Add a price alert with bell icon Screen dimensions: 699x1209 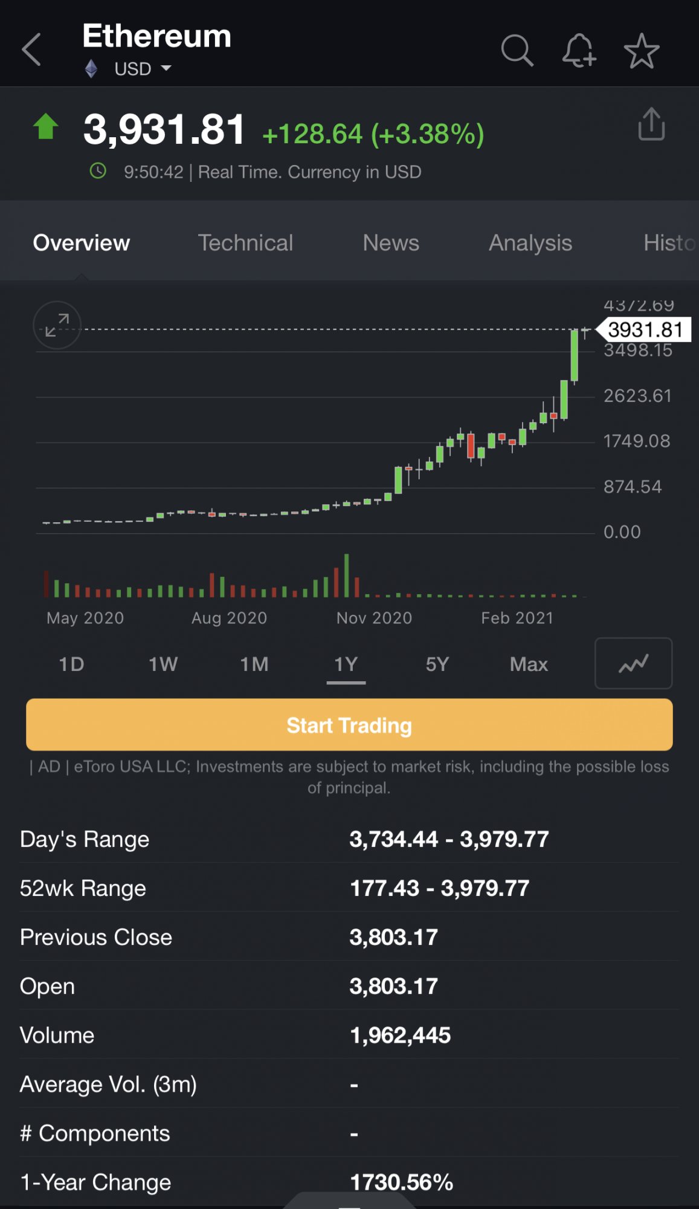click(579, 50)
